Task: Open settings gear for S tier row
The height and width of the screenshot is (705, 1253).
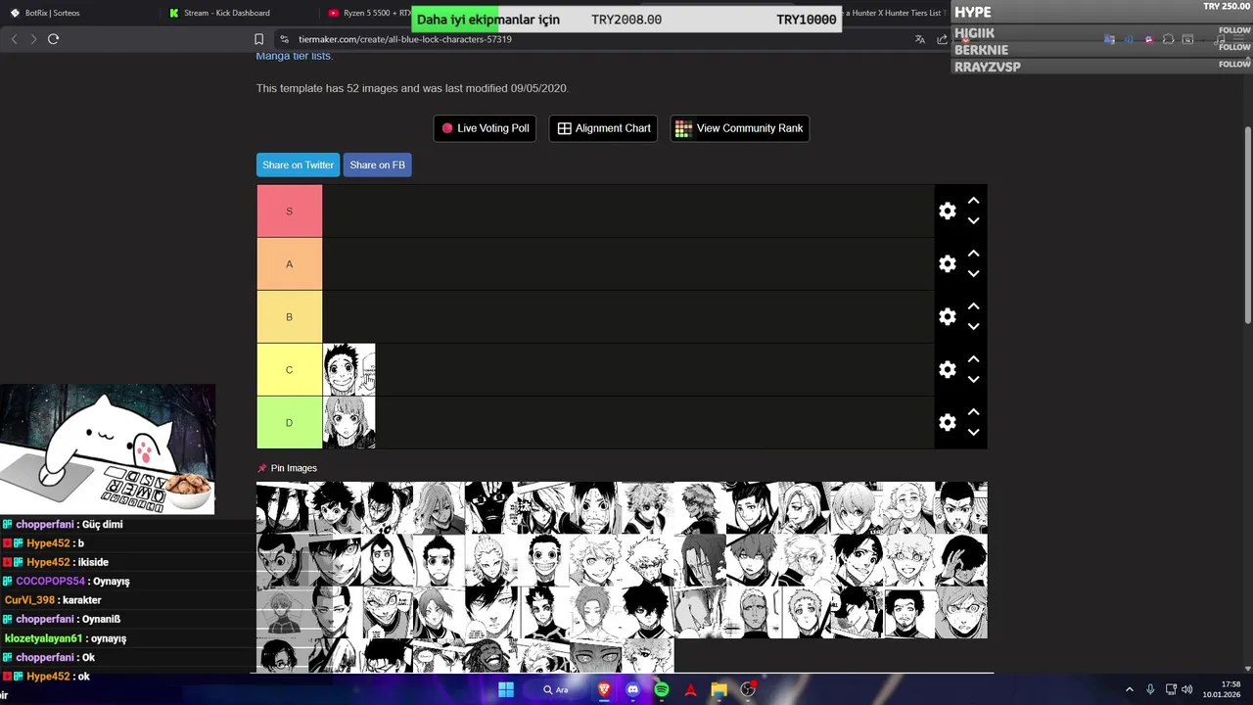Action: click(947, 211)
